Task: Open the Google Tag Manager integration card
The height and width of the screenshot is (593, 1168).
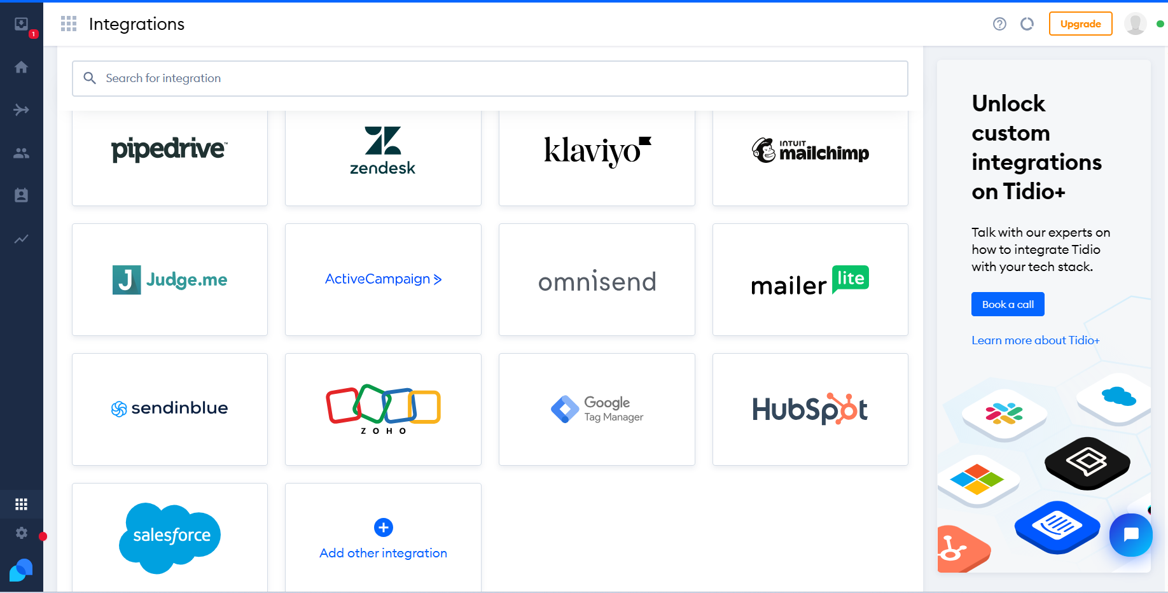Action: click(x=597, y=409)
